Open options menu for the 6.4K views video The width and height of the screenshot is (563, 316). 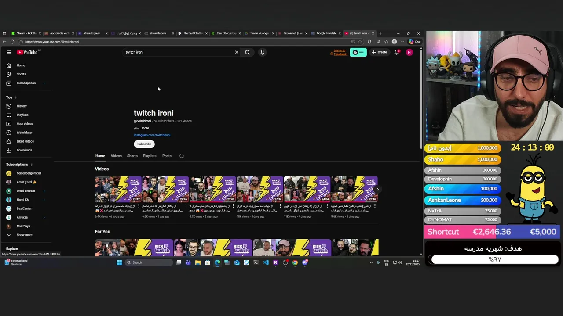pyautogui.click(x=139, y=206)
